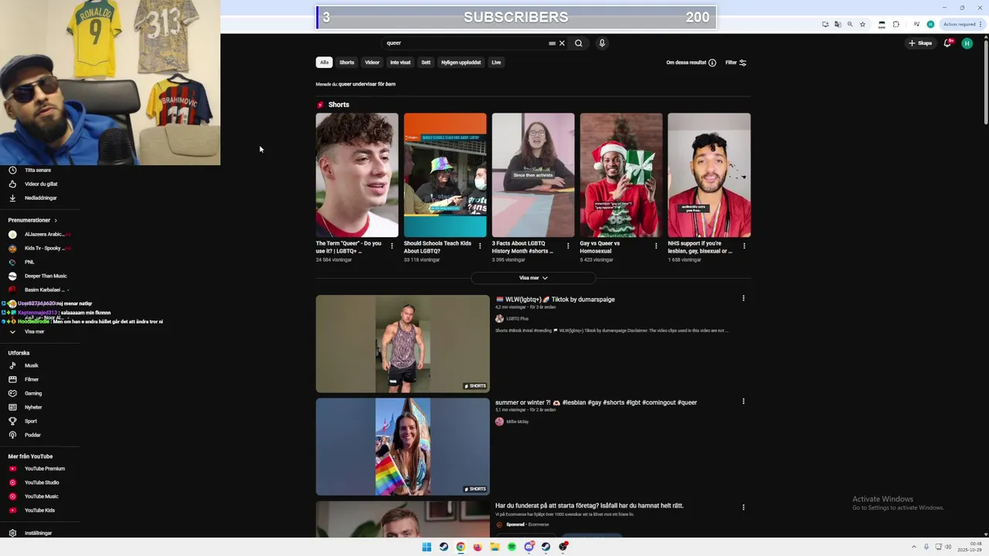Click info icon beside 'Om dessa resultat'
The image size is (989, 556).
click(712, 63)
